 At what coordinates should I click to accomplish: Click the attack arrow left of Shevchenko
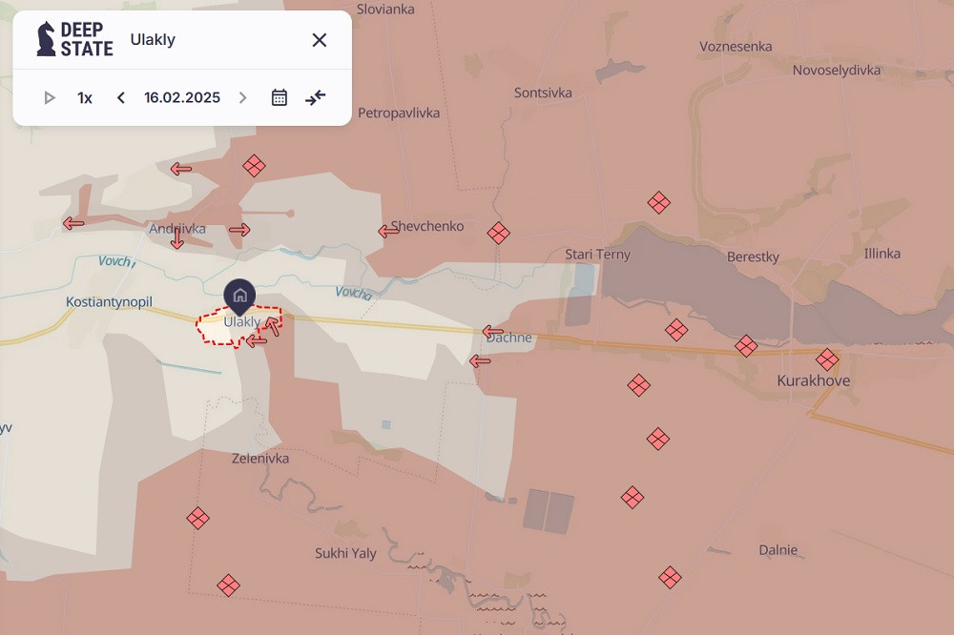[388, 230]
